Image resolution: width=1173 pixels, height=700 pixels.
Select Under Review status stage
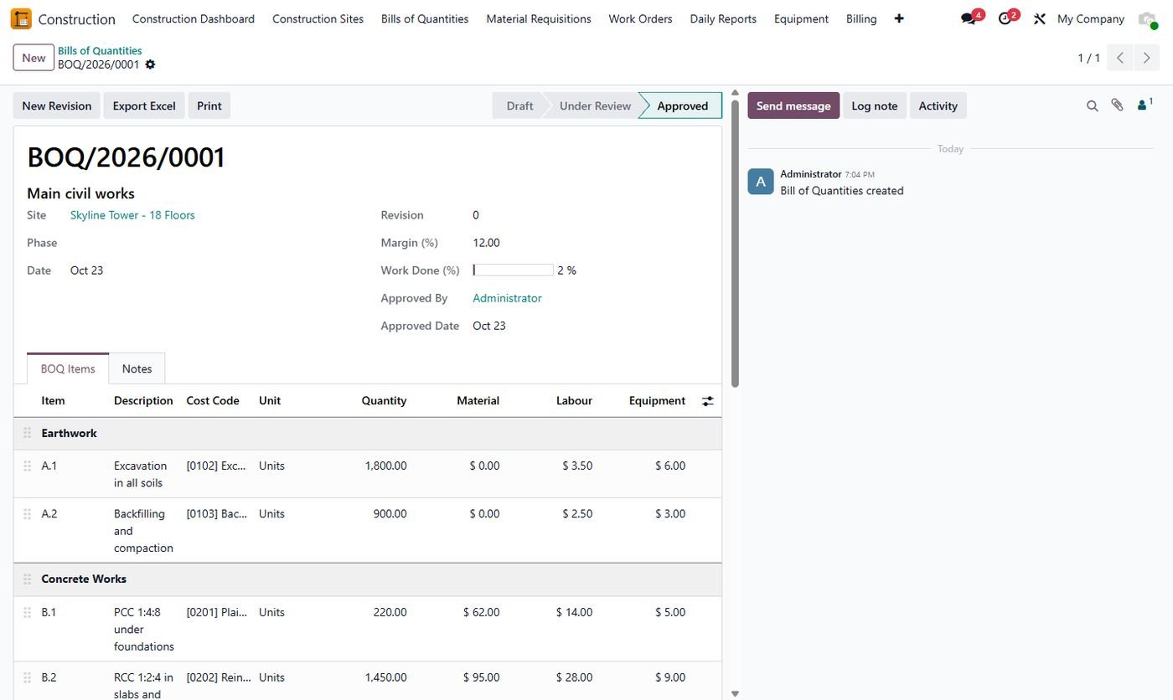595,106
